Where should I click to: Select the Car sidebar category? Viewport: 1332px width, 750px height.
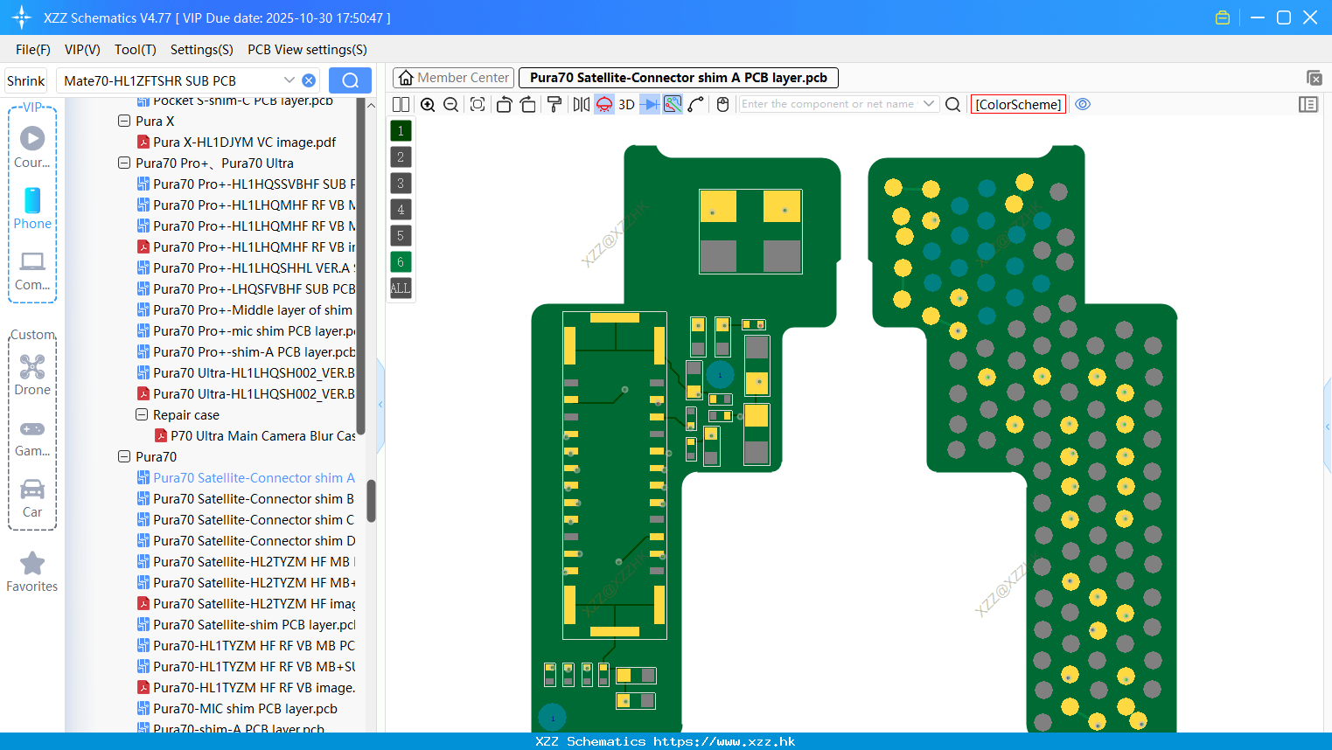32,497
